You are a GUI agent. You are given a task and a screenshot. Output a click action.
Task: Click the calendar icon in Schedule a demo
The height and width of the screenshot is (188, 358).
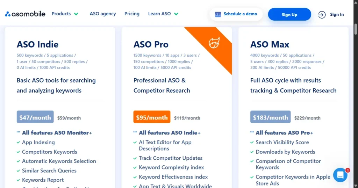[x=218, y=14]
